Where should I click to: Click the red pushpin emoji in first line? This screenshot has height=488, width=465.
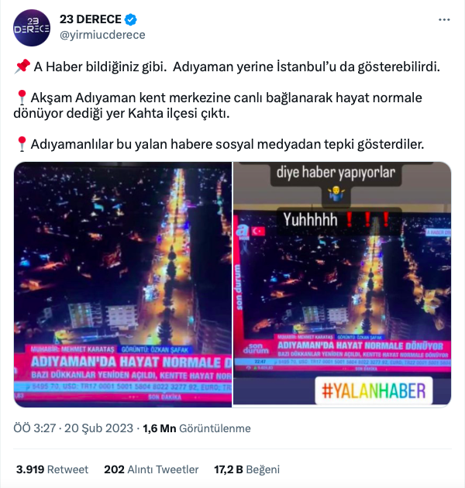tap(22, 67)
